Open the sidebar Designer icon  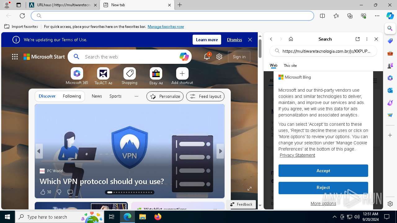click(x=390, y=103)
